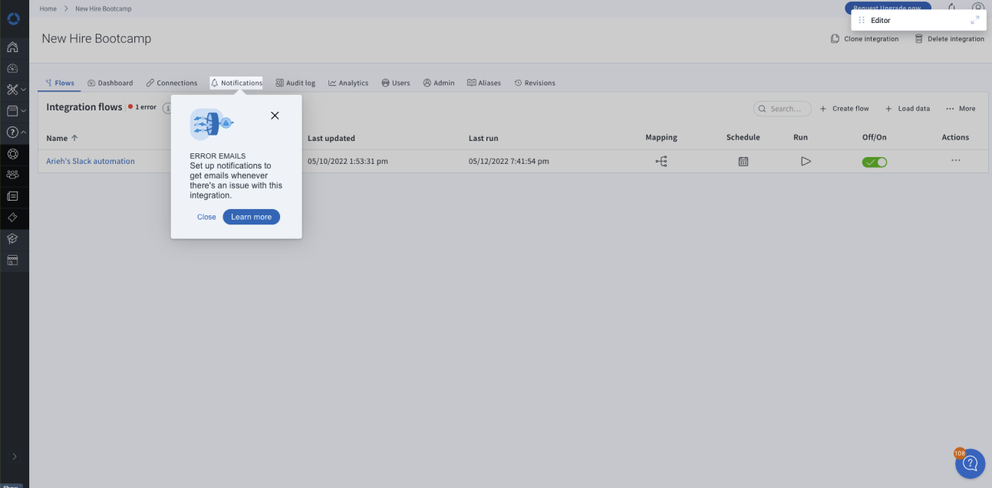Close the Error Emails popup with X
This screenshot has width=992, height=488.
pyautogui.click(x=275, y=116)
